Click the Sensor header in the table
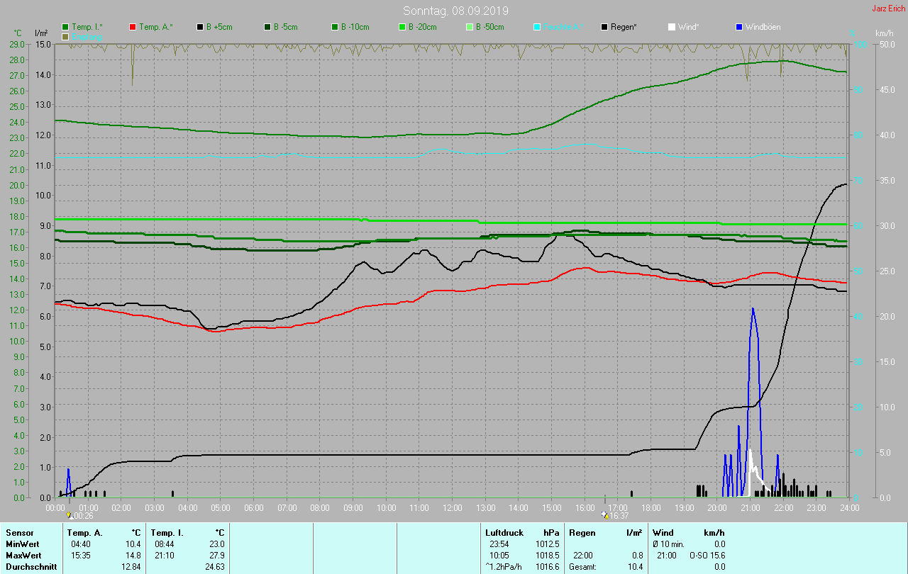The height and width of the screenshot is (574, 908). coord(20,532)
